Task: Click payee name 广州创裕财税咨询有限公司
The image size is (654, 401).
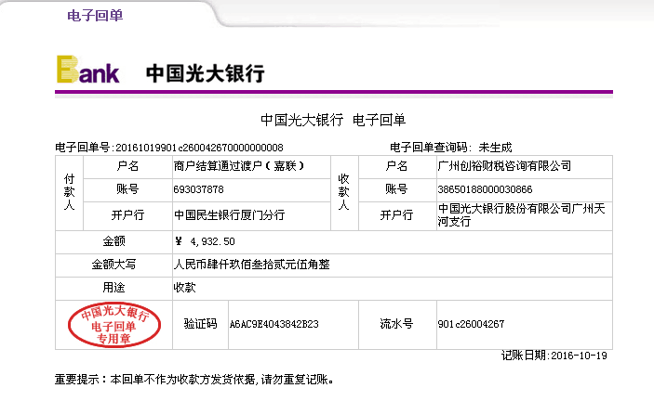Action: 503,166
